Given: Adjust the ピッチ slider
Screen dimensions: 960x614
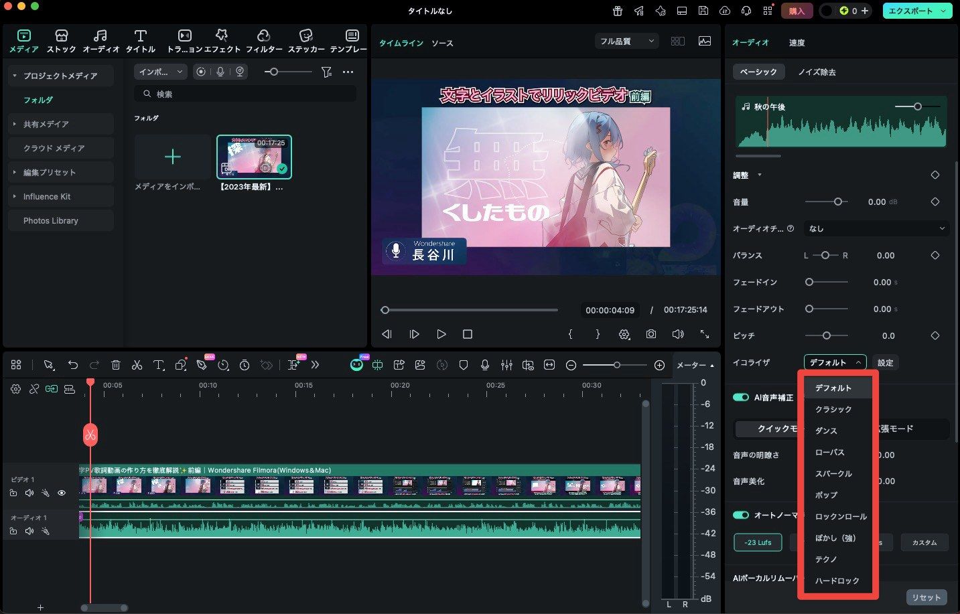Looking at the screenshot, I should click(x=827, y=335).
